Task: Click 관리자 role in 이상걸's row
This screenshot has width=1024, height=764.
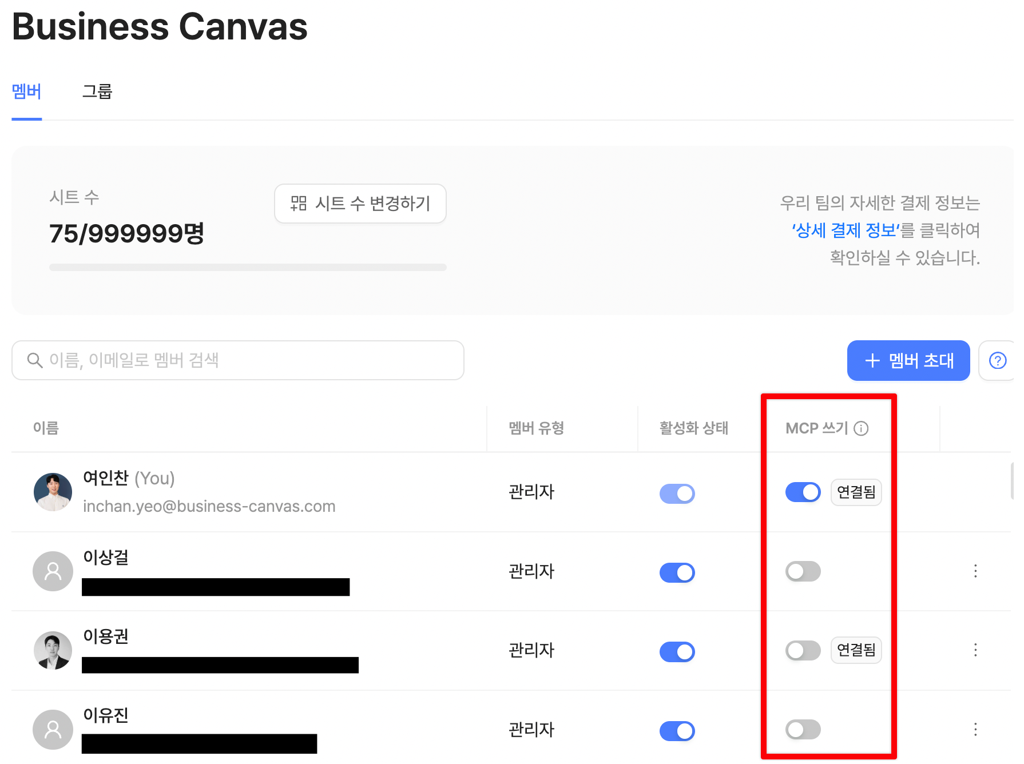Action: coord(531,571)
